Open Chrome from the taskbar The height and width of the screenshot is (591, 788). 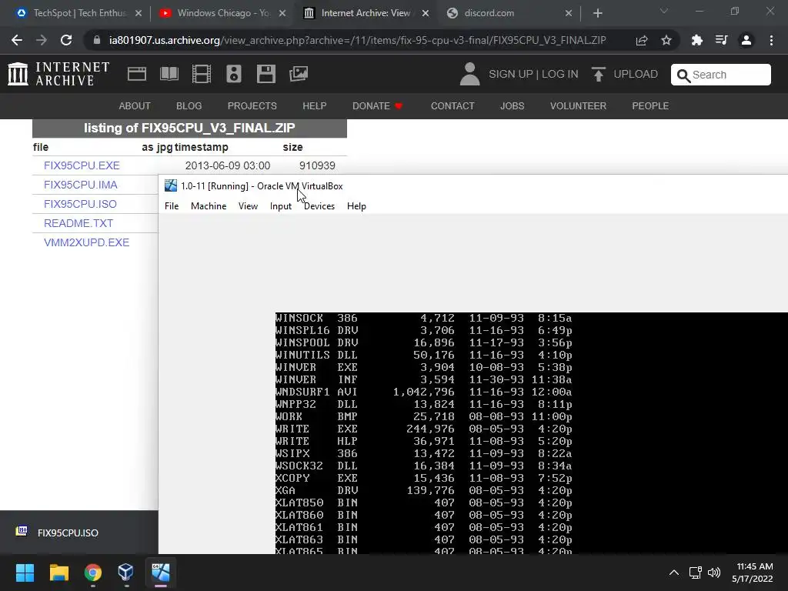click(x=93, y=573)
